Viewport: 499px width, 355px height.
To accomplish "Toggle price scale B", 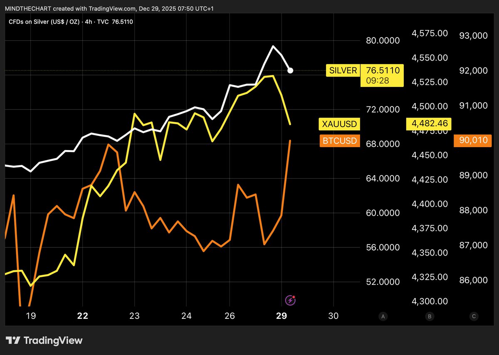I will 429,316.
